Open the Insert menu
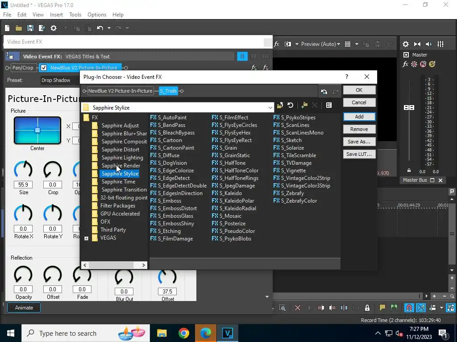The height and width of the screenshot is (342, 457). [56, 15]
